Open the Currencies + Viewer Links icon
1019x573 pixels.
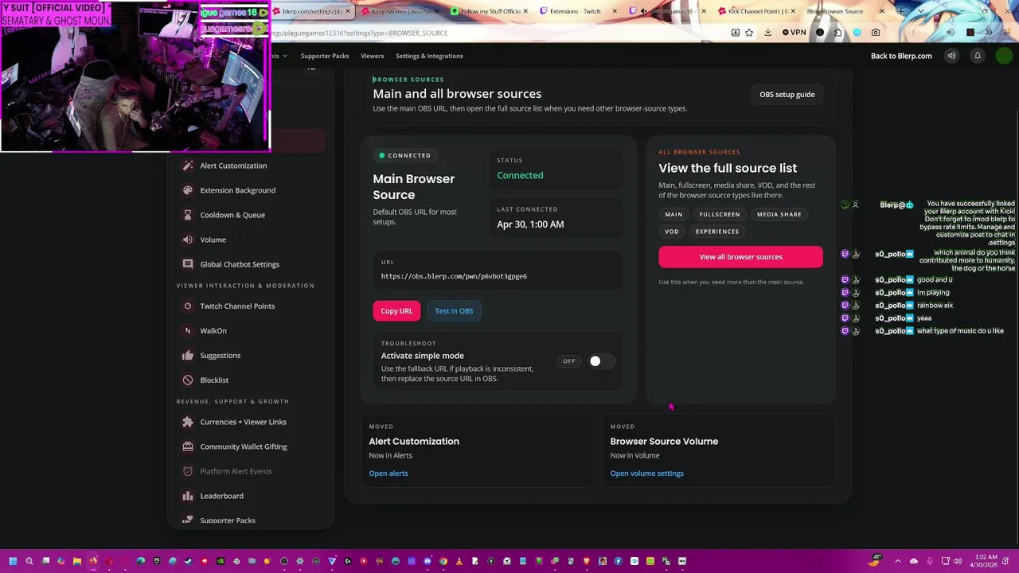(188, 422)
